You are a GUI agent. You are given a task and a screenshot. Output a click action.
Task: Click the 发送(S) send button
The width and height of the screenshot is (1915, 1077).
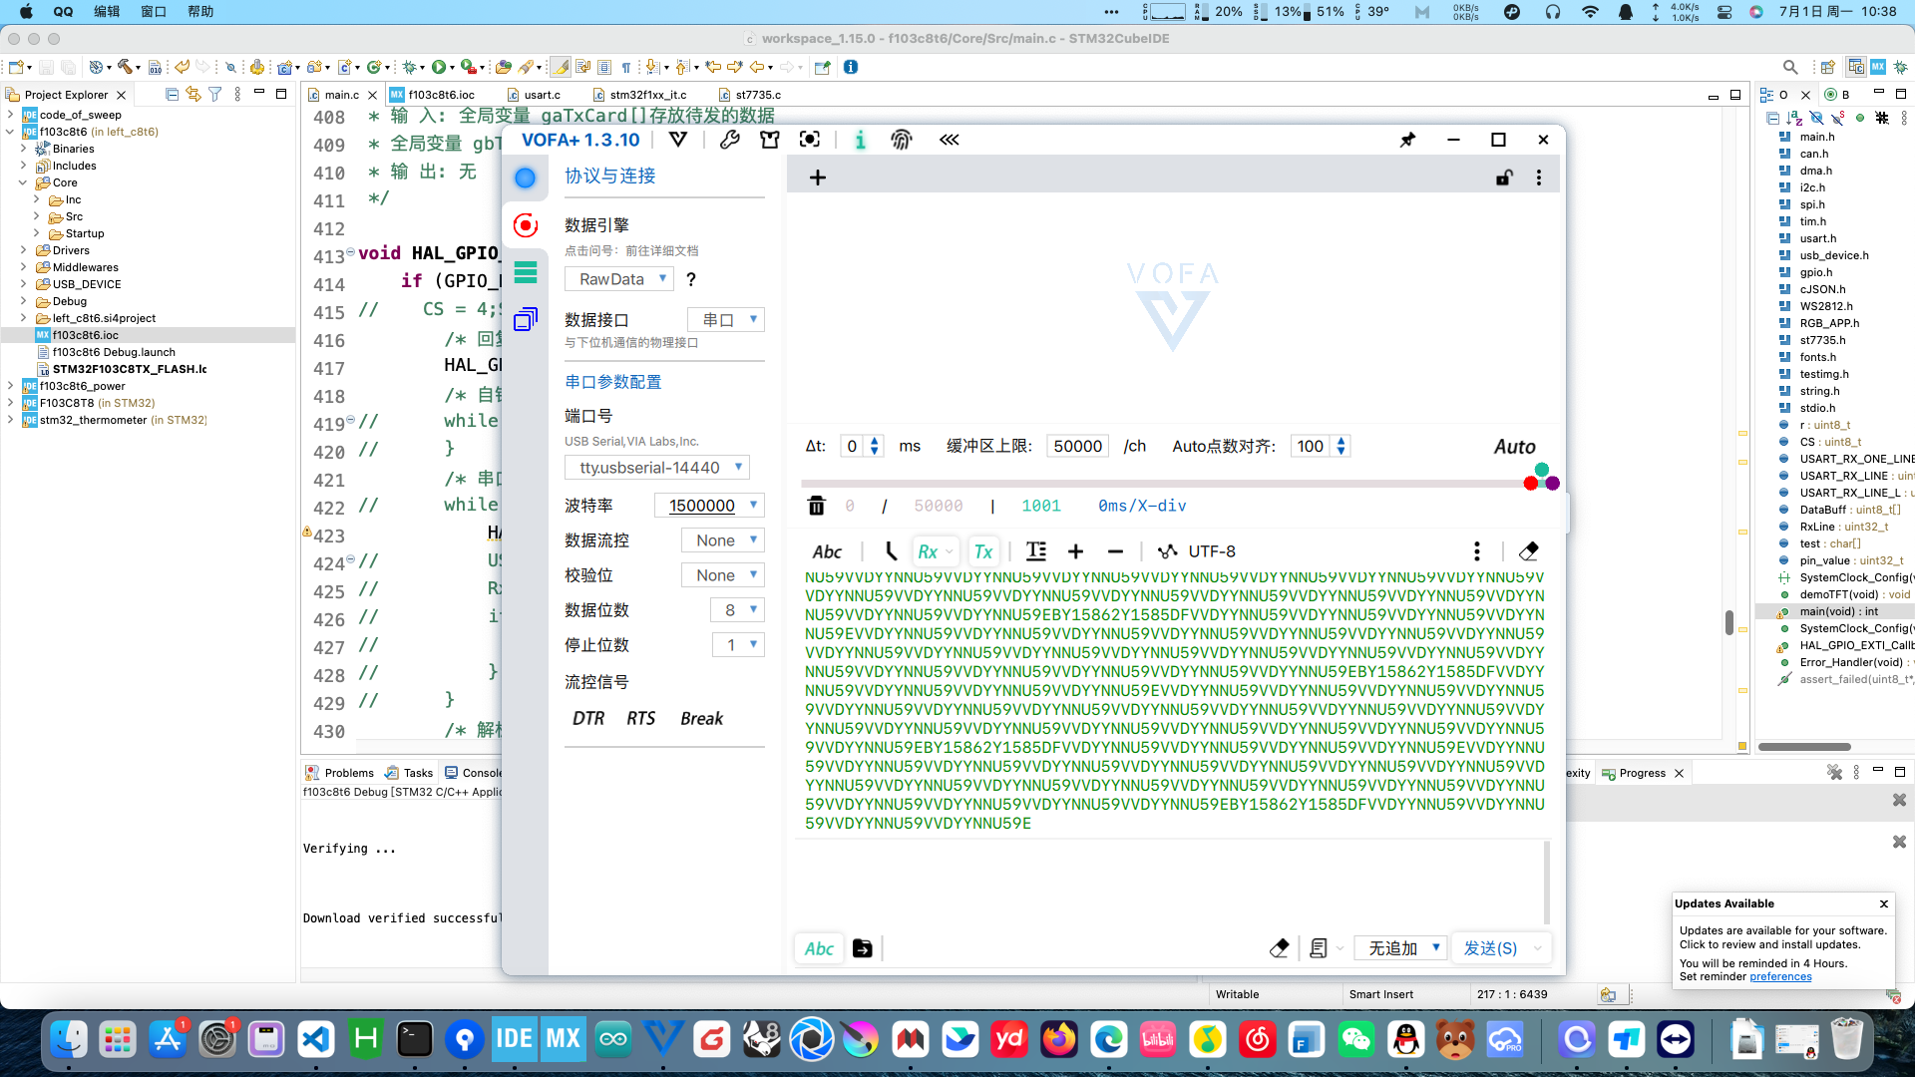(1490, 948)
